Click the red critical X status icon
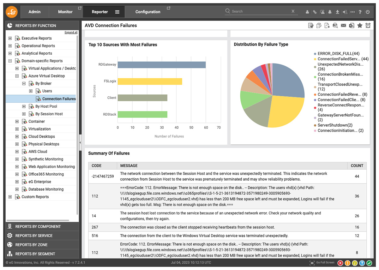Image resolution: width=379 pixels, height=270 pixels. pos(340,263)
